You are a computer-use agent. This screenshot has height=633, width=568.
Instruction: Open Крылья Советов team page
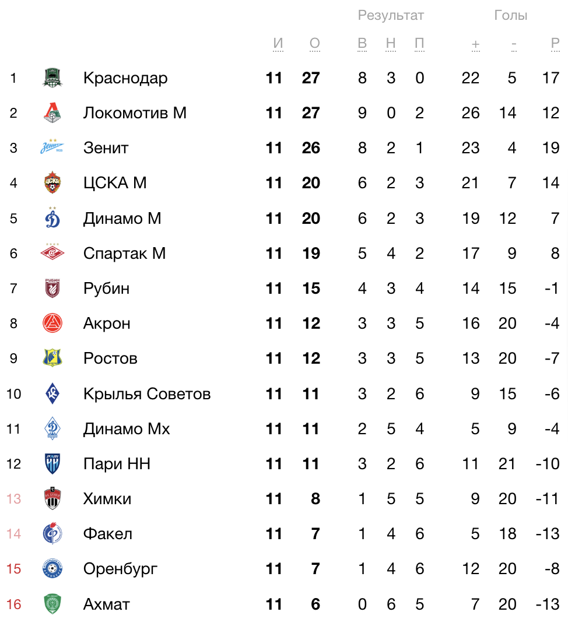click(x=147, y=393)
